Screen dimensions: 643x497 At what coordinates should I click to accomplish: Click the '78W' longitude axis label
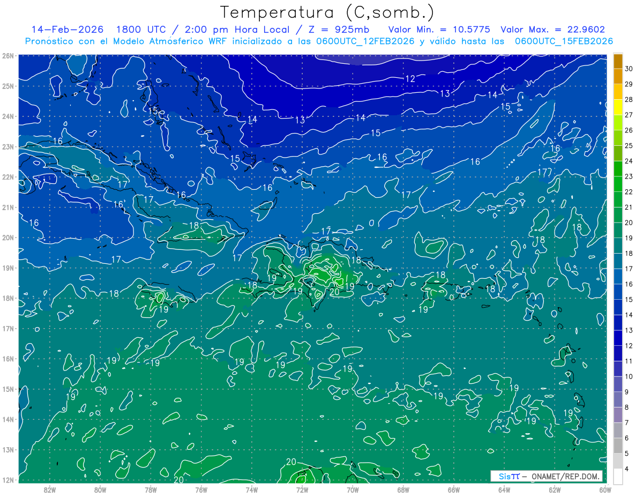coord(151,489)
